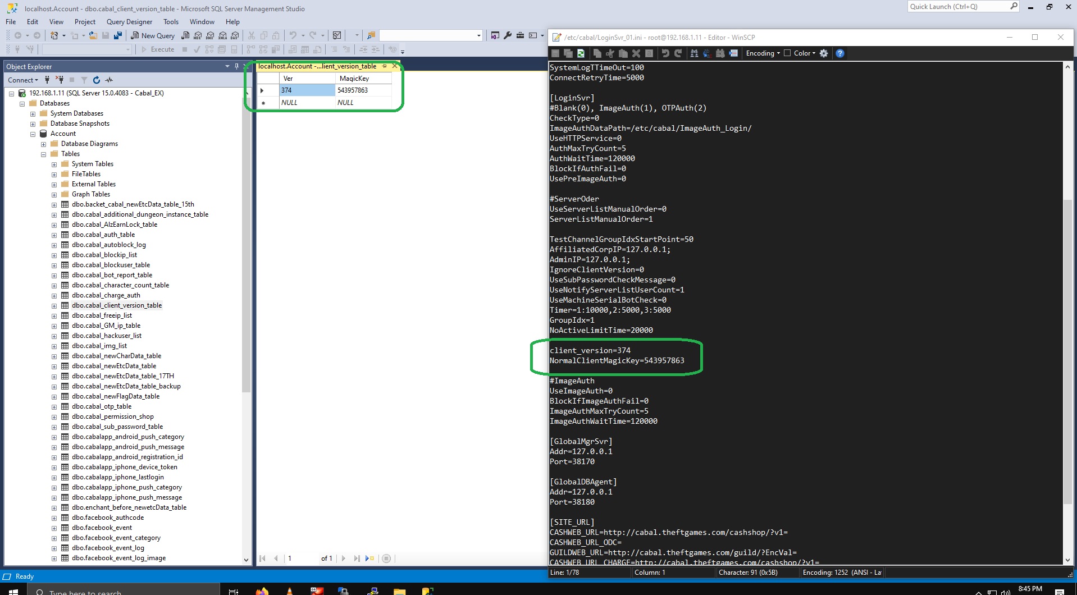Image resolution: width=1077 pixels, height=595 pixels.
Task: Click the Replace icon in WinSCP editor
Action: [x=707, y=53]
